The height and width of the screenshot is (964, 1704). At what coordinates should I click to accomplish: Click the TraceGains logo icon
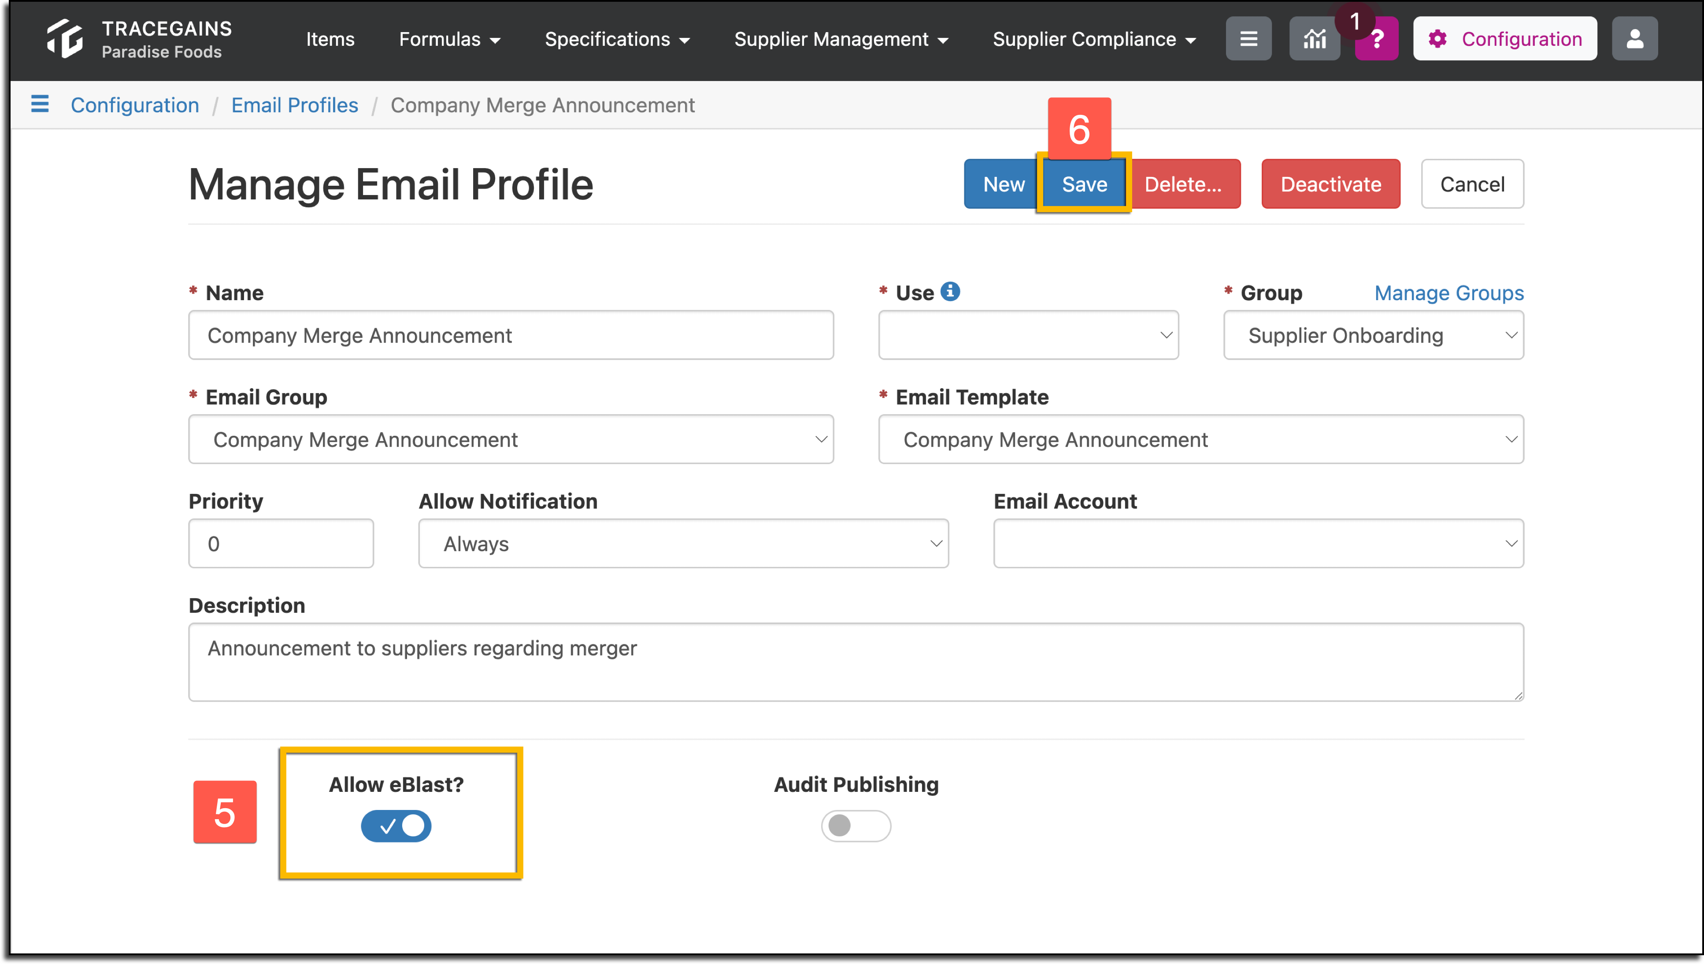tap(65, 38)
